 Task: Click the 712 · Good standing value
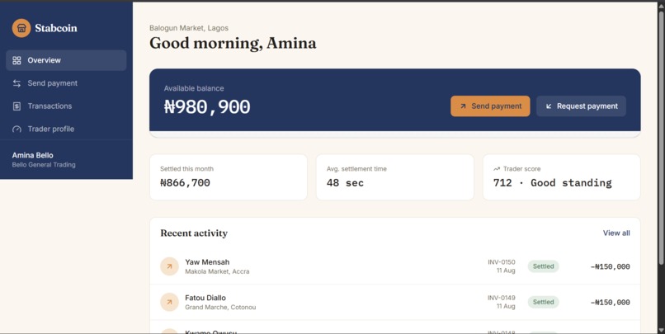(552, 183)
